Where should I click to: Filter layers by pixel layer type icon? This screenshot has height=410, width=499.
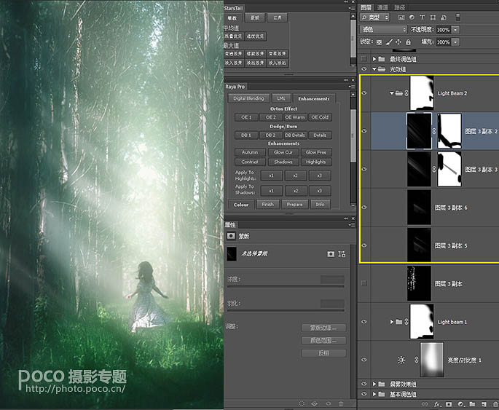click(x=401, y=17)
